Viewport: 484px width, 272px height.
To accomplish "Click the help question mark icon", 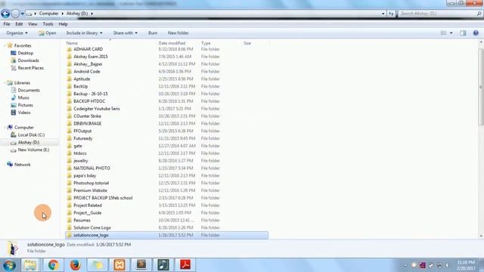I will 476,33.
